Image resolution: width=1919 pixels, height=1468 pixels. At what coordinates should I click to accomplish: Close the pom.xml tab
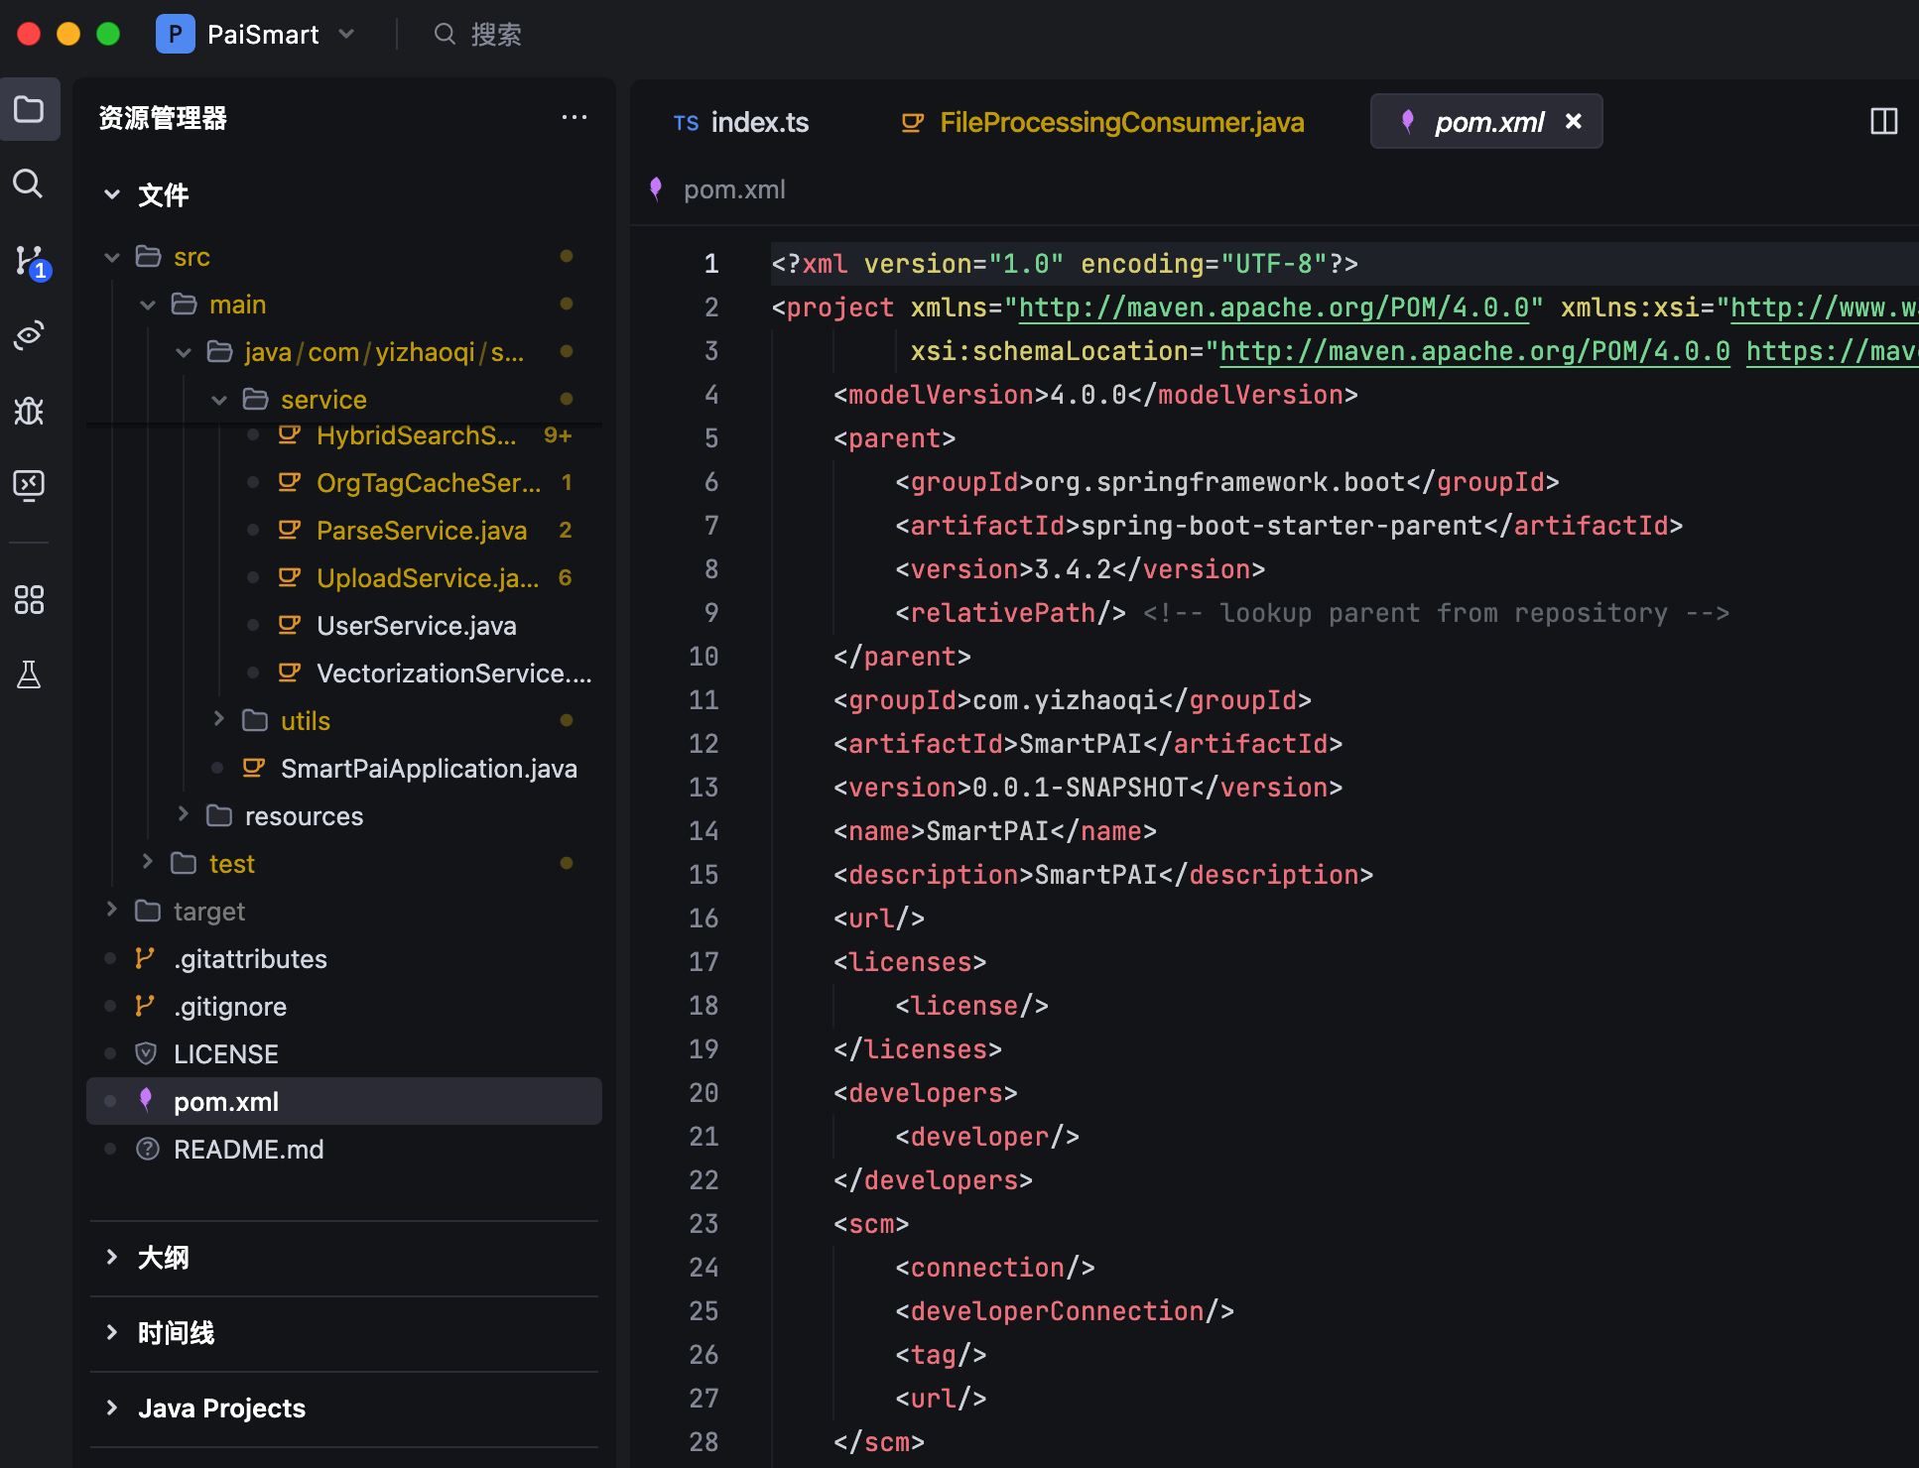pos(1573,121)
